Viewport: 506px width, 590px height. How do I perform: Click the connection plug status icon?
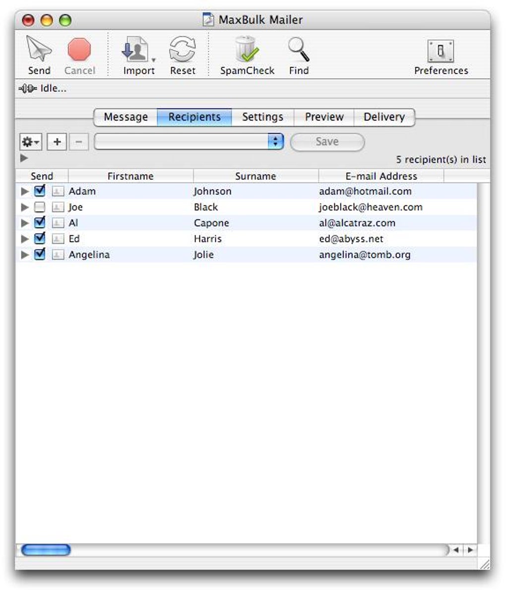coord(27,89)
